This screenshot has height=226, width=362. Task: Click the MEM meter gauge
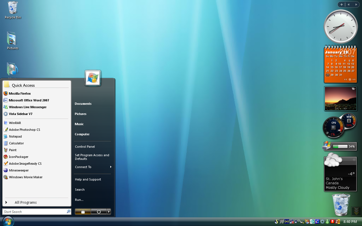click(x=349, y=121)
